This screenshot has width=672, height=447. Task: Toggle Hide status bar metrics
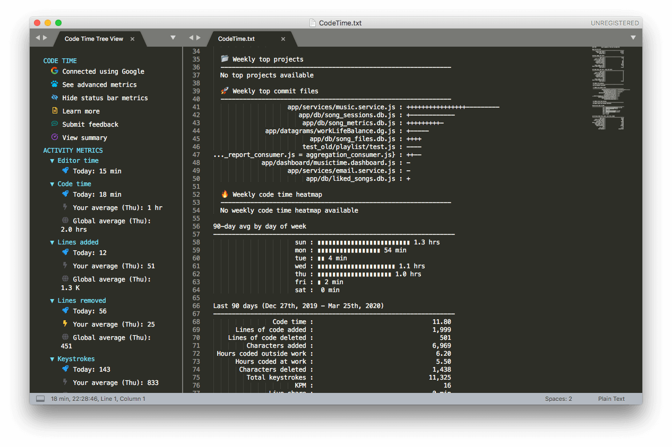105,98
